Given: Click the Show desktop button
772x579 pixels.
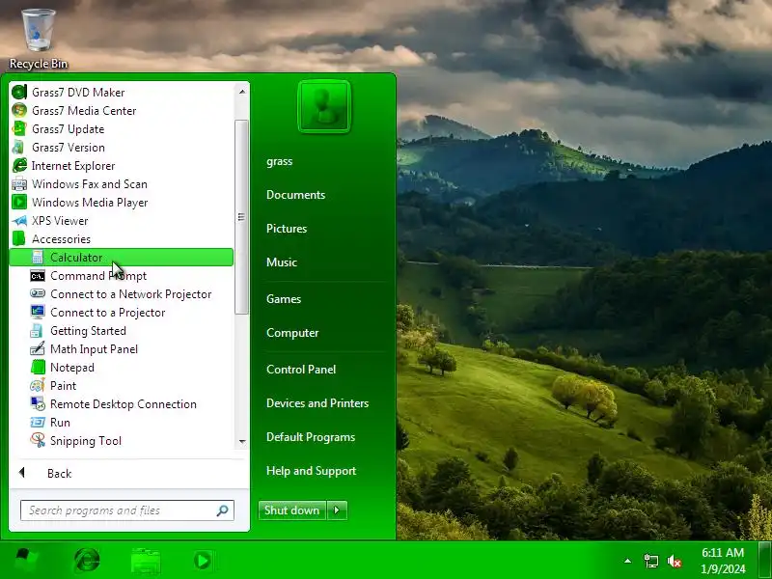Looking at the screenshot, I should (765, 561).
